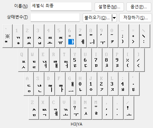
Task: Select the I key showing 7
Action: [x=97, y=60]
